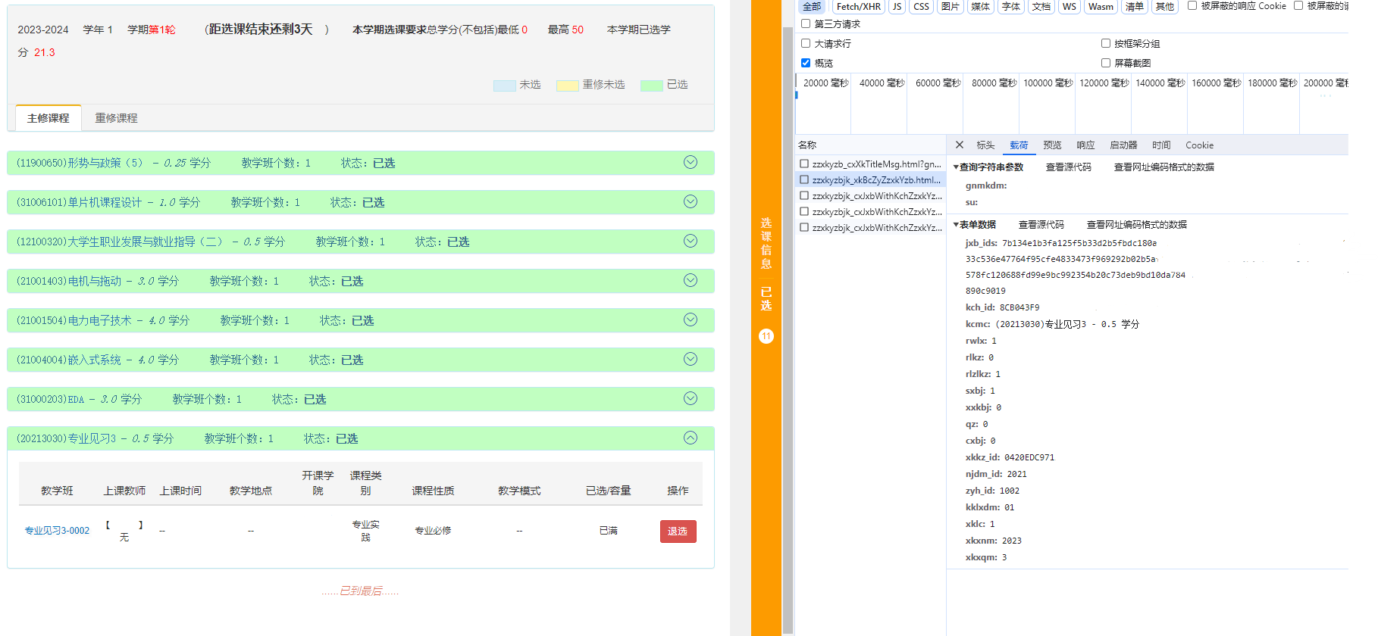Collapse the 查询字符串参数 section
Image resolution: width=1378 pixels, height=636 pixels.
tap(956, 167)
